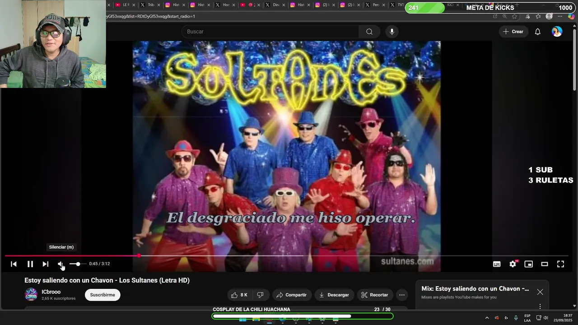Screen dimensions: 578x325
Task: Open the ICbrooo channel name link
Action: [51, 292]
